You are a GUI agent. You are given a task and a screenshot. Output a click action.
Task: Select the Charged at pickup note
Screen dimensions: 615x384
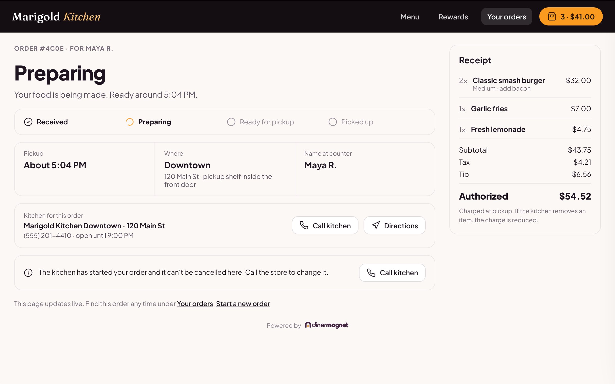tap(522, 215)
